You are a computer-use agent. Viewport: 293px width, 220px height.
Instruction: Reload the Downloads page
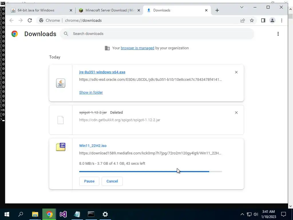click(x=30, y=20)
